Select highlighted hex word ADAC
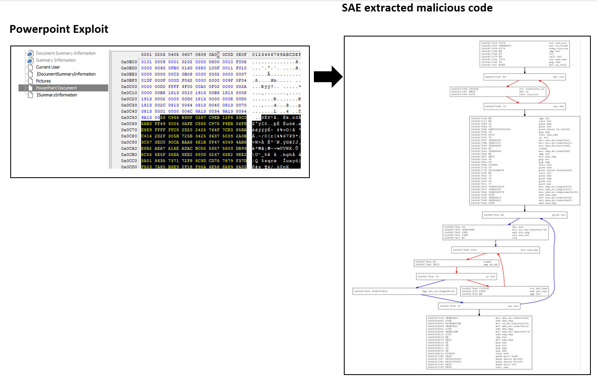 187,149
